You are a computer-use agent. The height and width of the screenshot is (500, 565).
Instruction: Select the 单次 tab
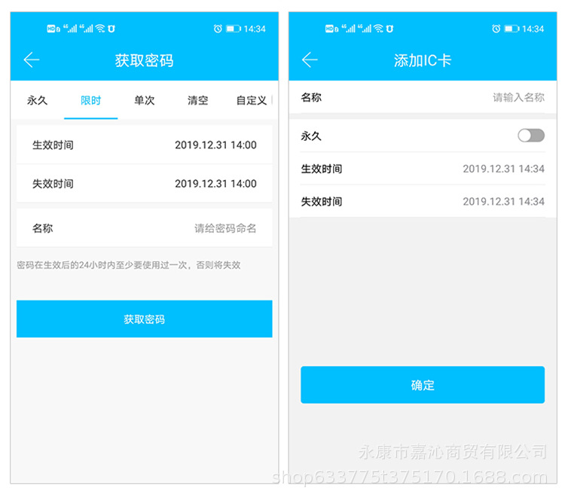point(144,100)
